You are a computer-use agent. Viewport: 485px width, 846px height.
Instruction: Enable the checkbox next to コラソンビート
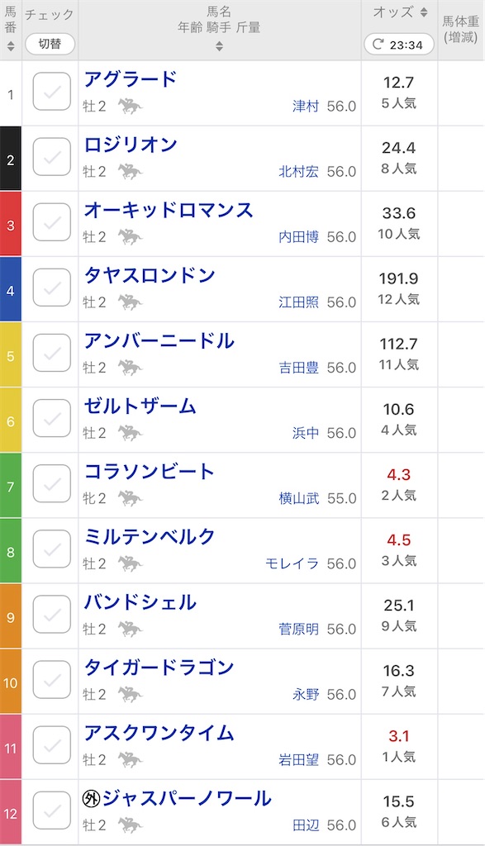pos(51,484)
